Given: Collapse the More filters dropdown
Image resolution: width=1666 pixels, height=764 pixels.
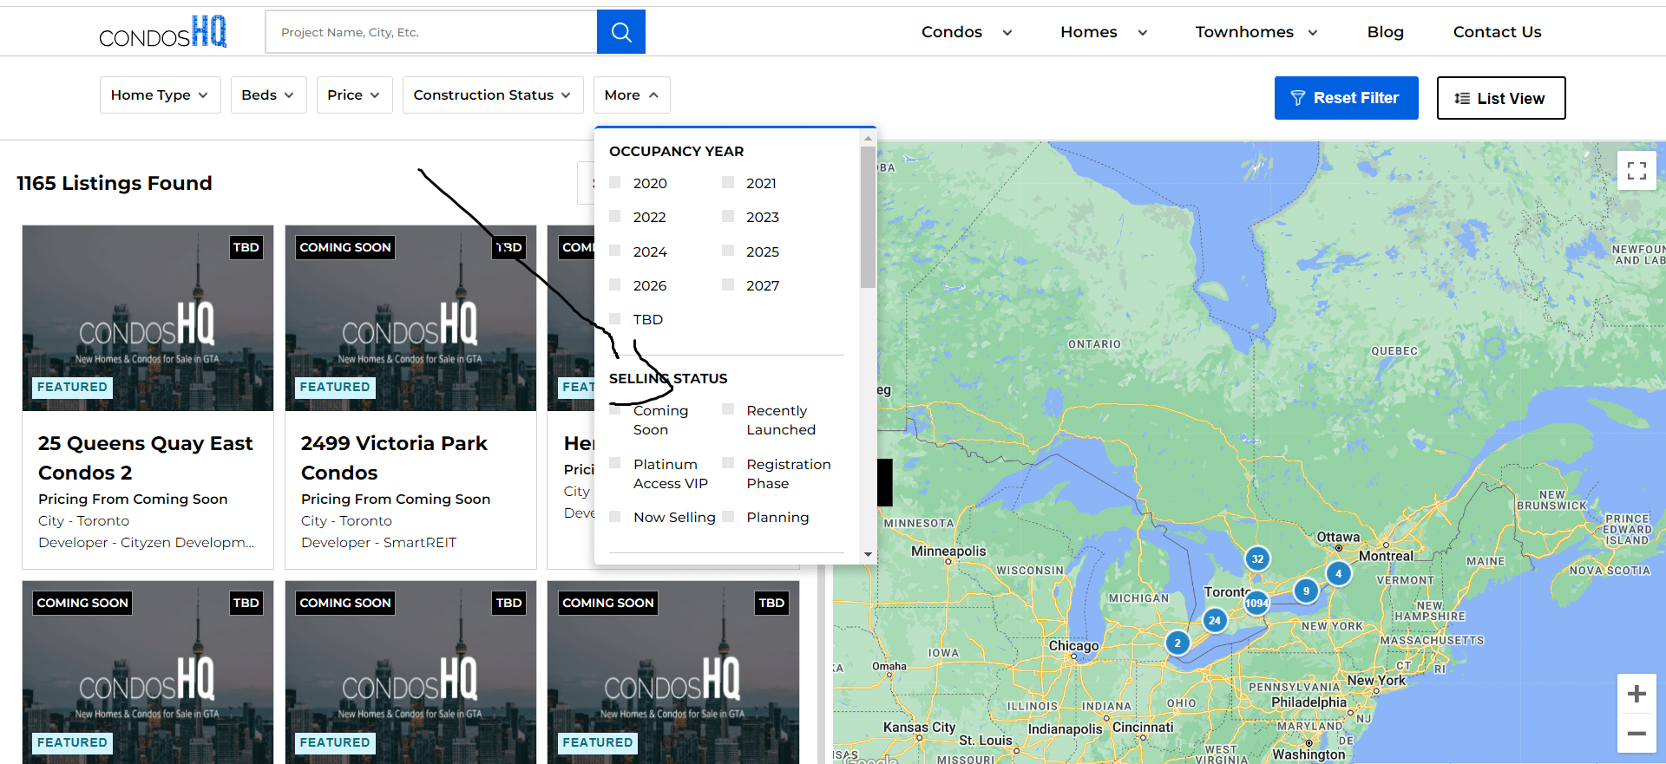Looking at the screenshot, I should coord(631,95).
